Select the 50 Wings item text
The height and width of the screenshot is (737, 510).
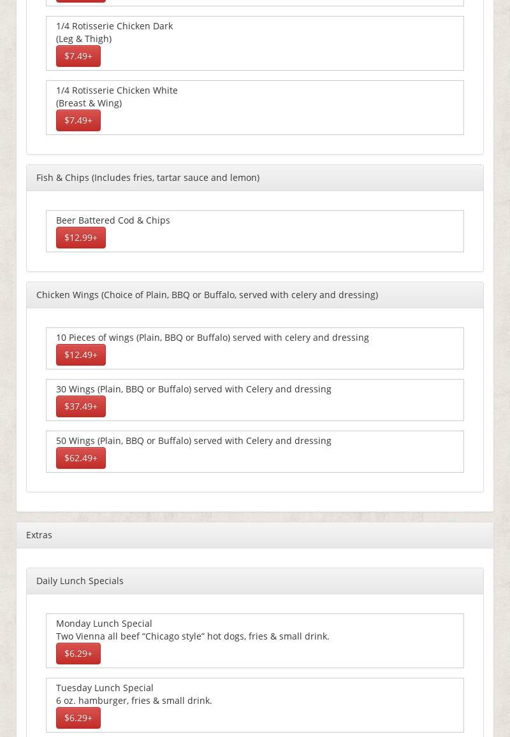193,441
